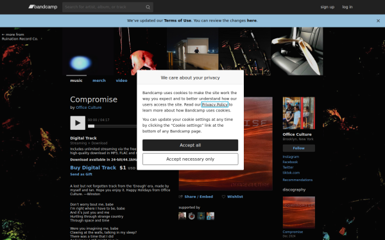Open the Terms of Use link in banner
The image size is (385, 240).
coord(178,20)
